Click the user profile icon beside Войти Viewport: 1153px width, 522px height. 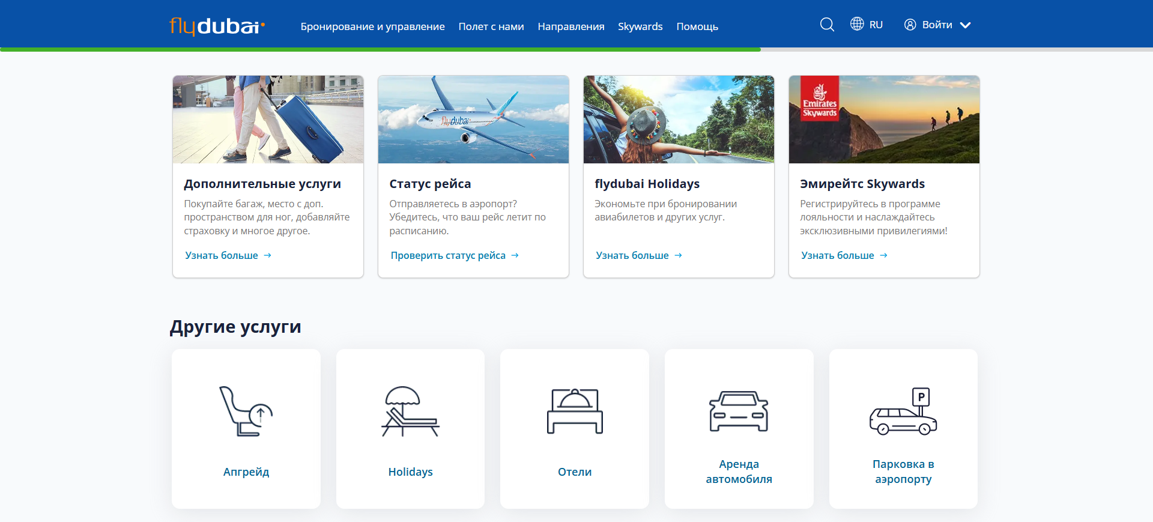click(x=910, y=25)
